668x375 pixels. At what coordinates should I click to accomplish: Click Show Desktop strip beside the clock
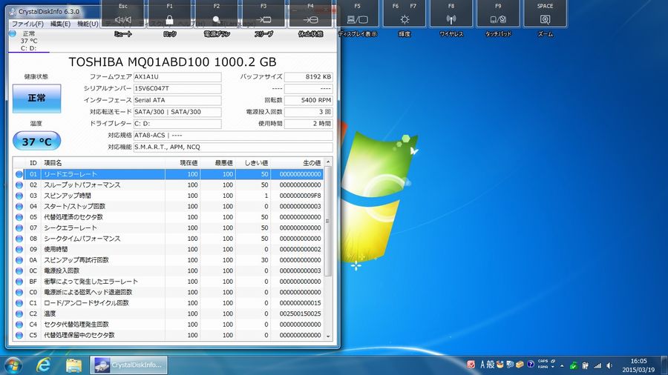pos(664,365)
